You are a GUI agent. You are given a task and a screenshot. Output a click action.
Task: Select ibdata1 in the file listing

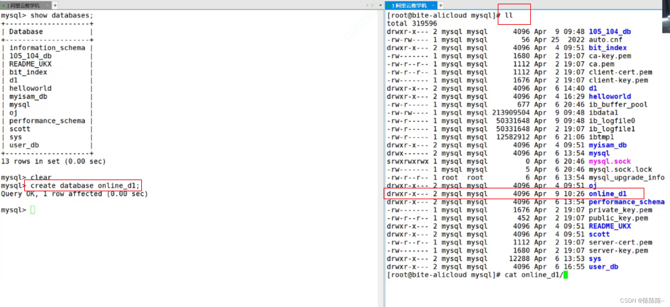coord(604,113)
